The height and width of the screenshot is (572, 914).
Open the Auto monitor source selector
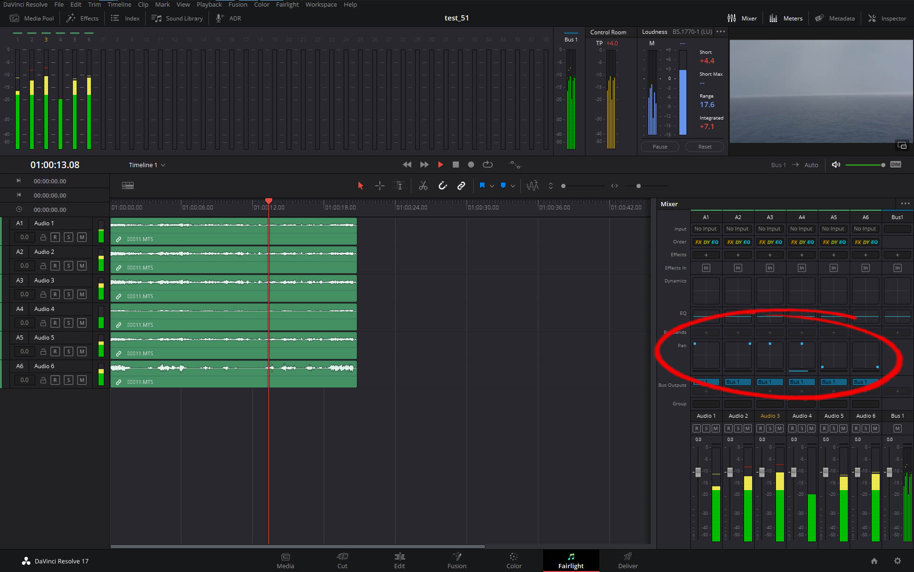point(811,165)
